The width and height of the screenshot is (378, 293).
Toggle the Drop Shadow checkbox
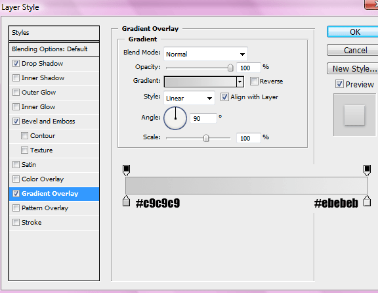16,64
